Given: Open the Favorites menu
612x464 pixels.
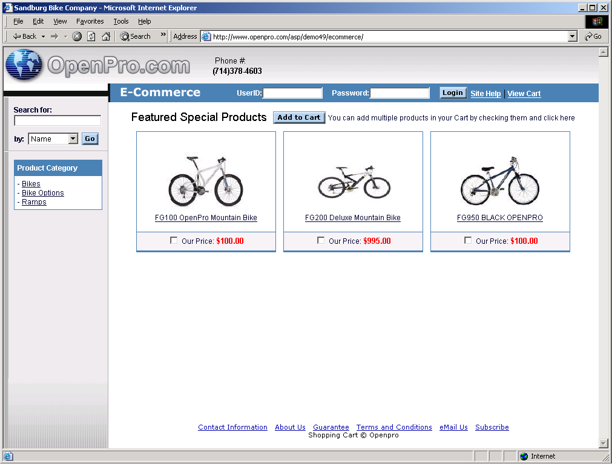Looking at the screenshot, I should click(x=90, y=21).
